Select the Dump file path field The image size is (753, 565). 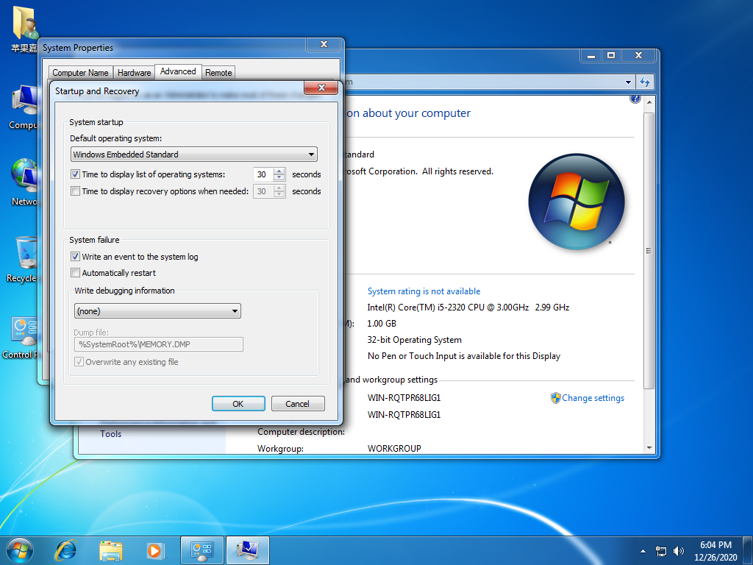pyautogui.click(x=157, y=344)
